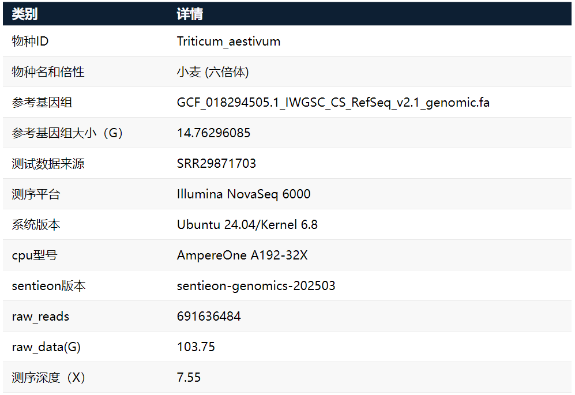Screen dimensions: 575x395
Task: Click the cpu型号 row label
Action: [34, 255]
